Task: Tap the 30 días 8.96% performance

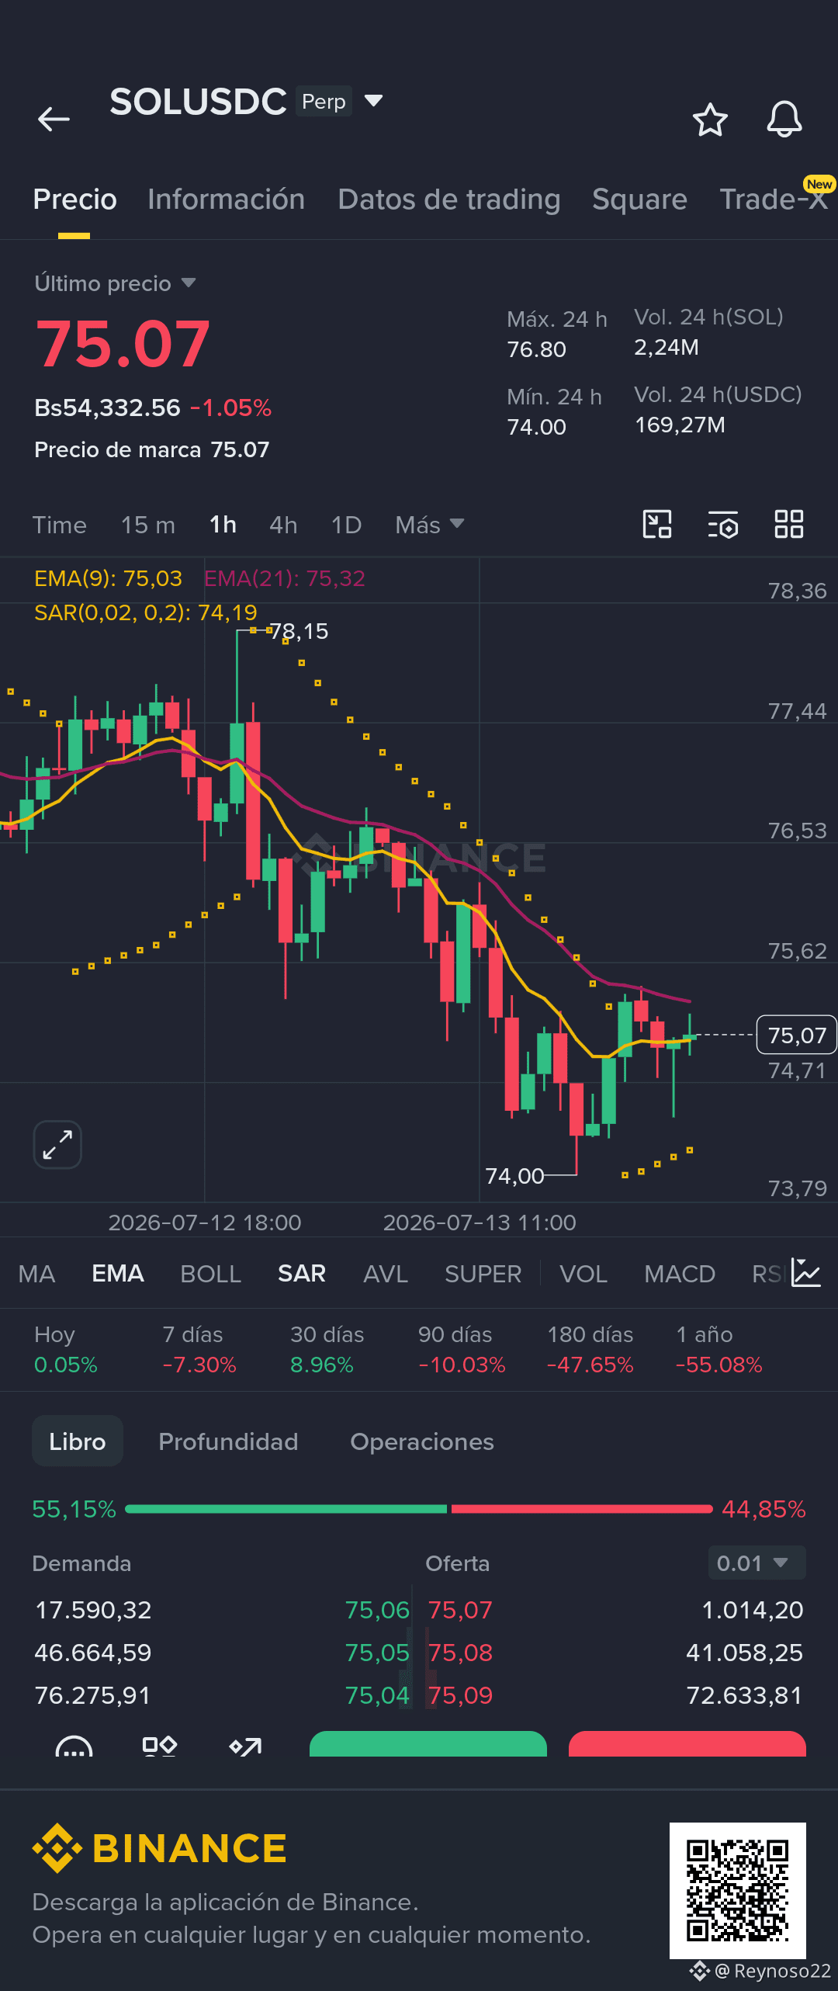Action: point(327,1349)
